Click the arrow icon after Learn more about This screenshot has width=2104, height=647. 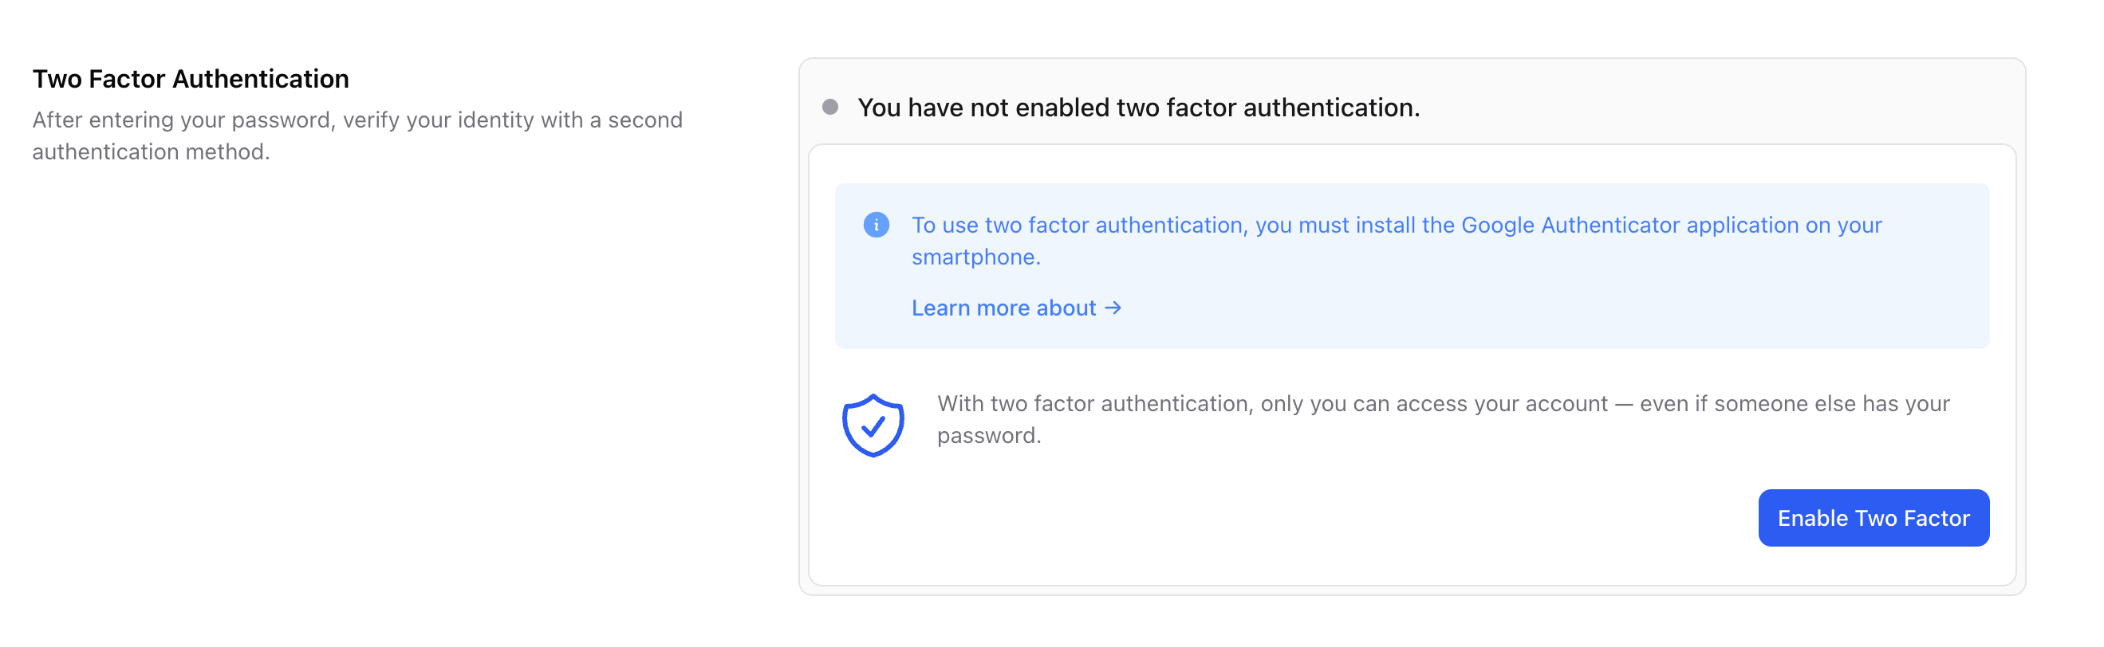click(1113, 308)
